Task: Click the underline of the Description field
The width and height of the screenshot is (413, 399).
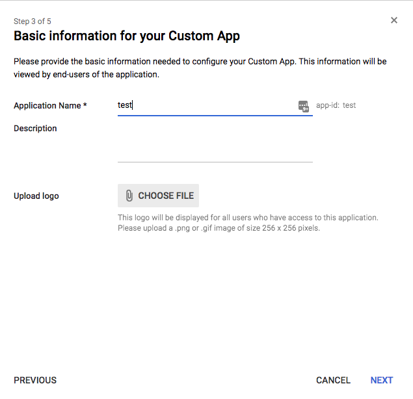Action: coord(215,162)
